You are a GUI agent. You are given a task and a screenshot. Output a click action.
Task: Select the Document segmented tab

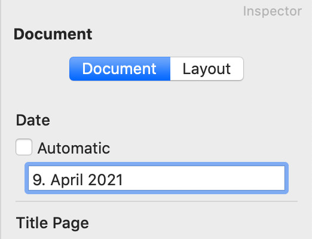[x=120, y=69]
